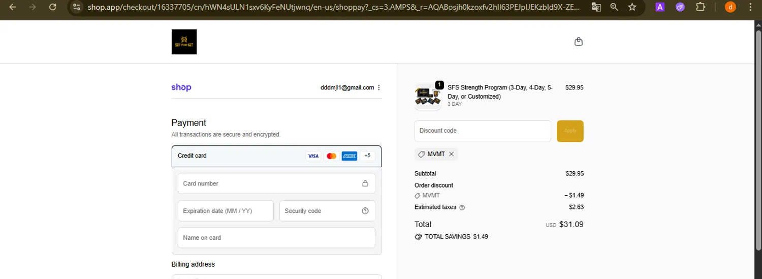Open the Estimated taxes info icon

click(462, 207)
